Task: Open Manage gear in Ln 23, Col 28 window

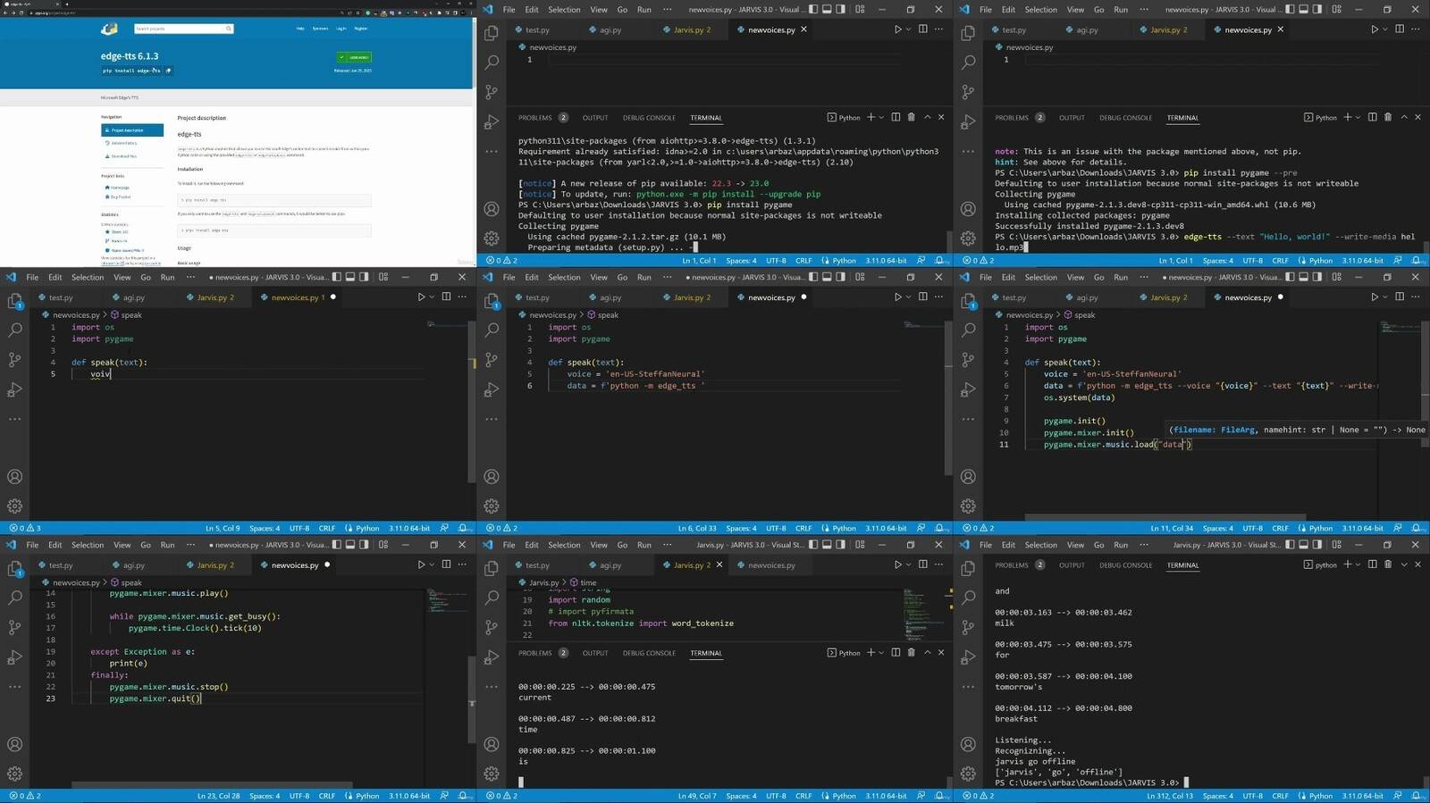Action: tap(15, 774)
